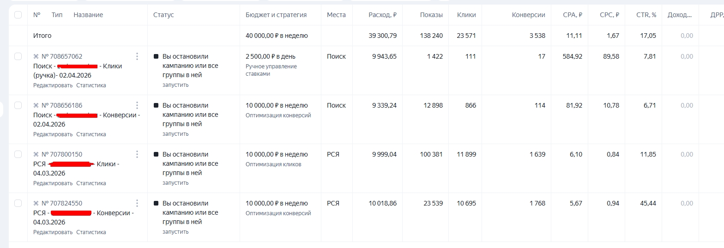Check the box for campaign 707800150
The image size is (724, 248).
18,154
